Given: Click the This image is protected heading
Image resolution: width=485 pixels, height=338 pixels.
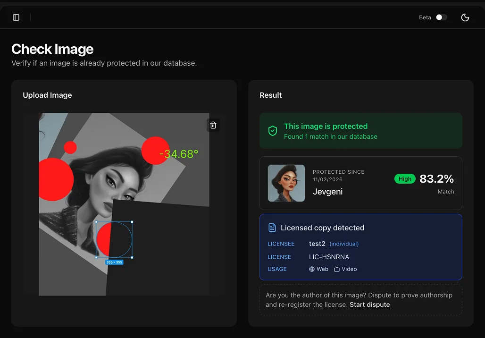Looking at the screenshot, I should (326, 127).
